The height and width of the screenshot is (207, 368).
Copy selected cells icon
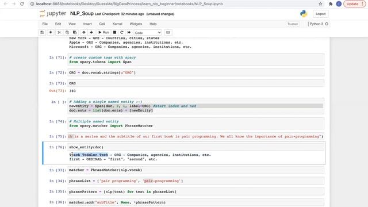tap(67, 32)
